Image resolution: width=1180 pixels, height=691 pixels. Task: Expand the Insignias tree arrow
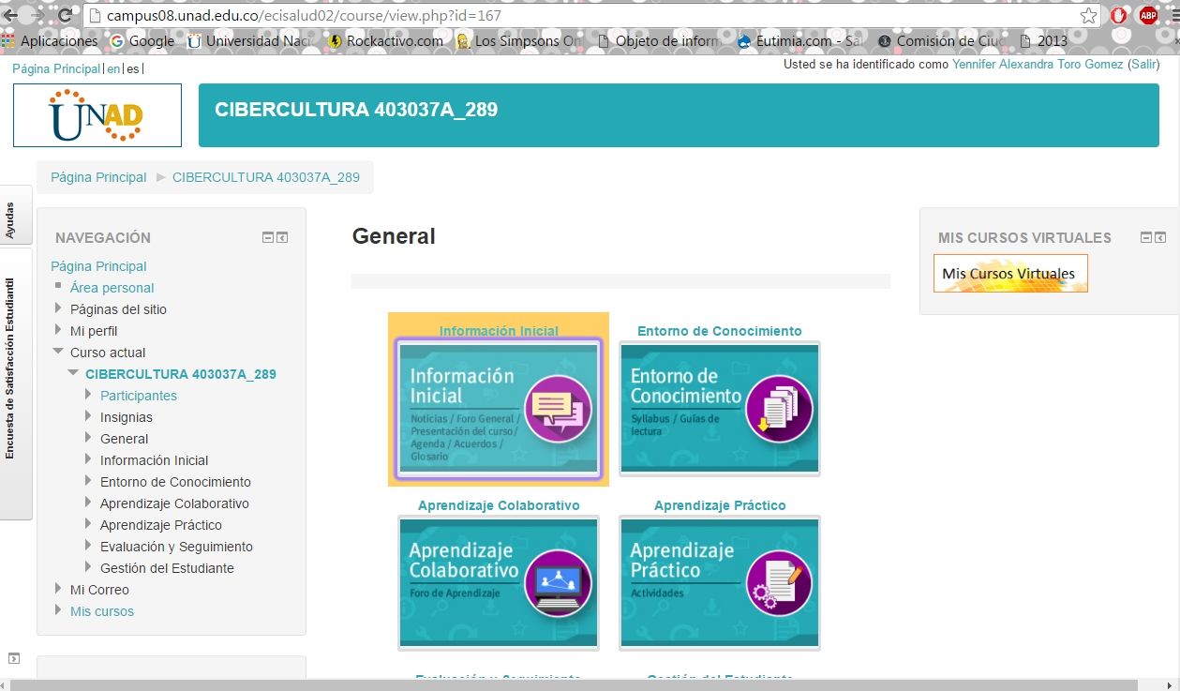(89, 416)
